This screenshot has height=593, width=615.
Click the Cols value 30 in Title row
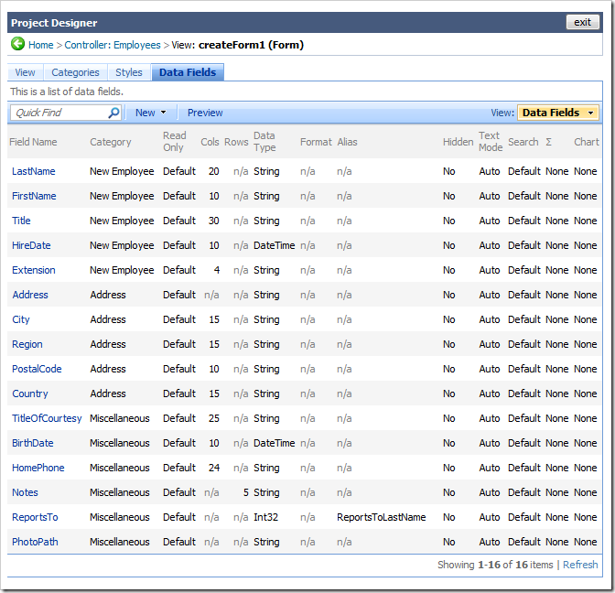[214, 221]
